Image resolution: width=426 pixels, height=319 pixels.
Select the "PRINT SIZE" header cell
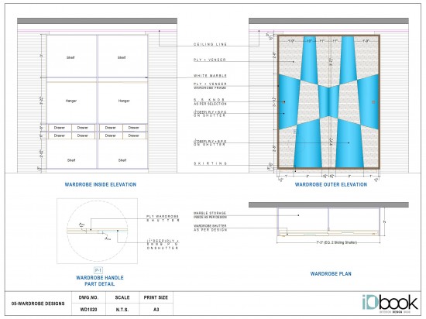tap(156, 297)
